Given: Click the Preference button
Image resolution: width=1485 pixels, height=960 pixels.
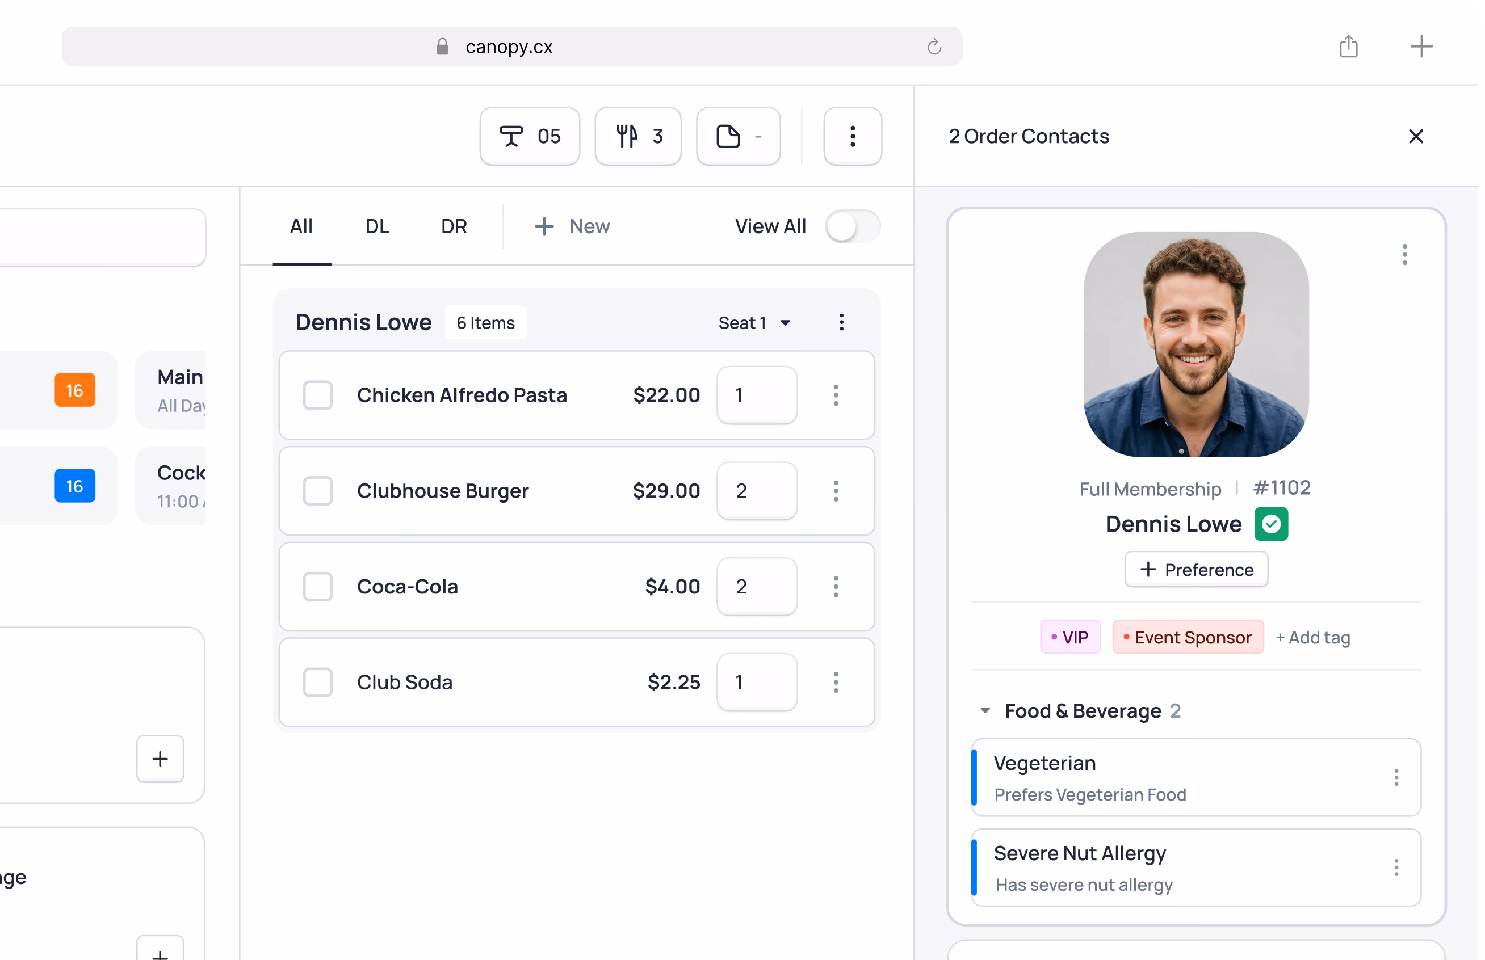Looking at the screenshot, I should [x=1196, y=569].
